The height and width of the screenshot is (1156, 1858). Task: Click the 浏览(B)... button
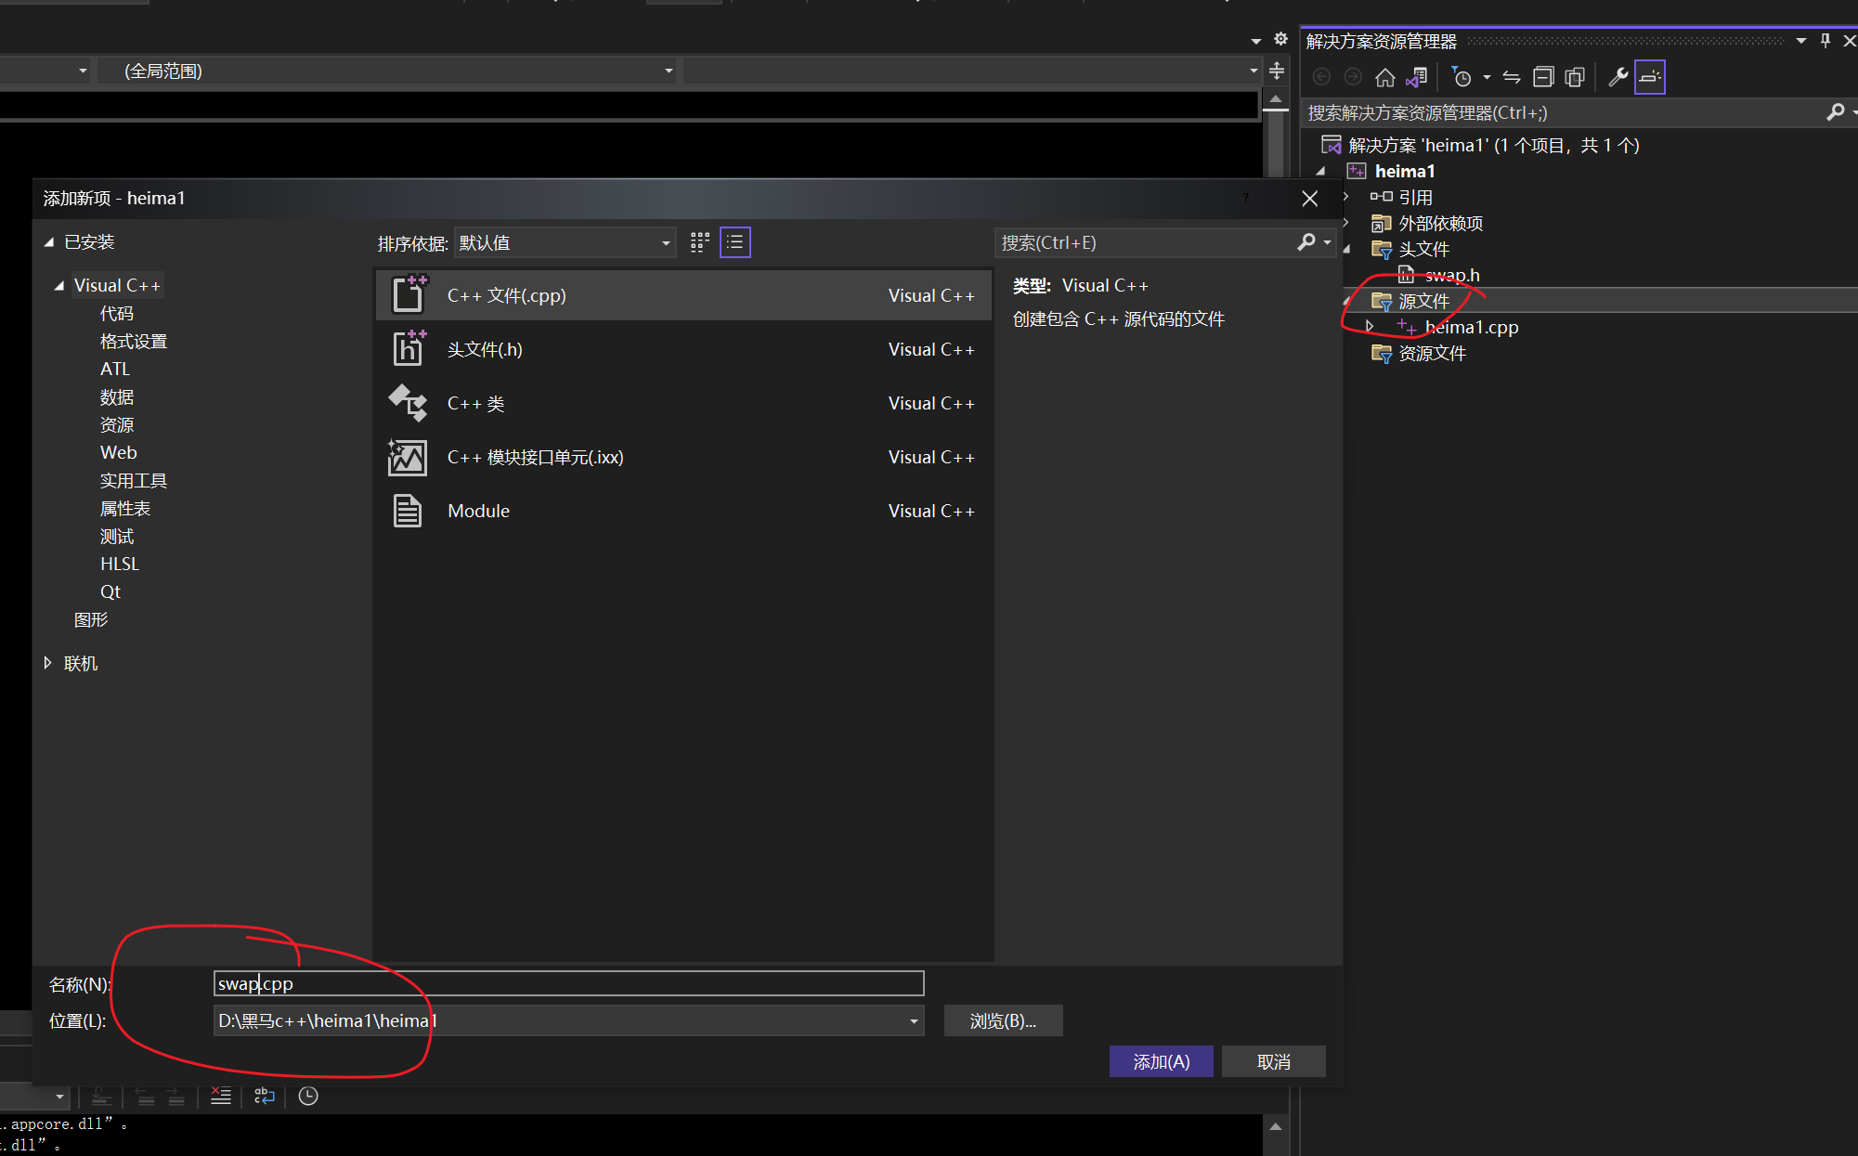[x=1003, y=1021]
